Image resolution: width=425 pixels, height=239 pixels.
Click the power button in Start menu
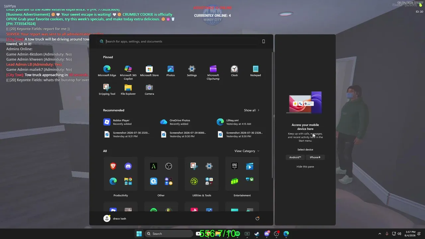257,218
